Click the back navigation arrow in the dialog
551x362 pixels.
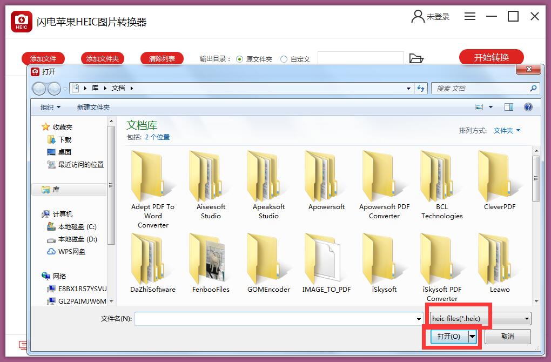(39, 88)
